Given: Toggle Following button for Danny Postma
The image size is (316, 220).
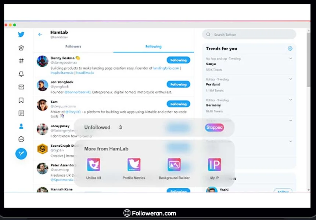Looking at the screenshot, I should coord(178,60).
